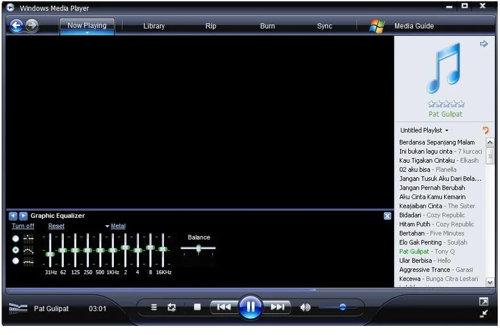Show the previous enhancement panel arrow

pos(13,216)
